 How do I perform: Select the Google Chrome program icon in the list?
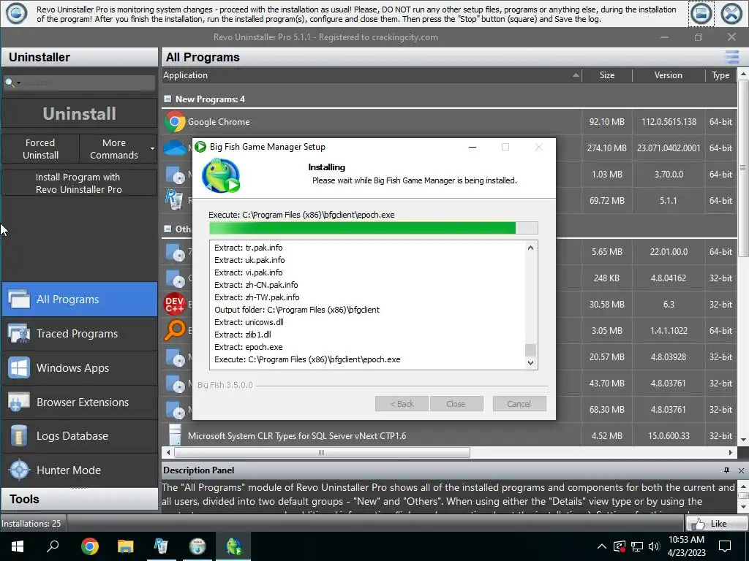coord(175,122)
